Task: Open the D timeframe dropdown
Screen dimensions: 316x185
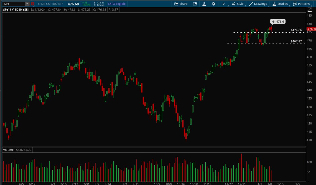Action: 224,4
